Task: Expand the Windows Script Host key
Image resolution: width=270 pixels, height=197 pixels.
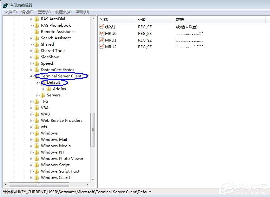Action: coord(31,171)
